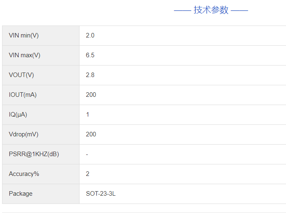Select the Package label cell

(x=21, y=194)
